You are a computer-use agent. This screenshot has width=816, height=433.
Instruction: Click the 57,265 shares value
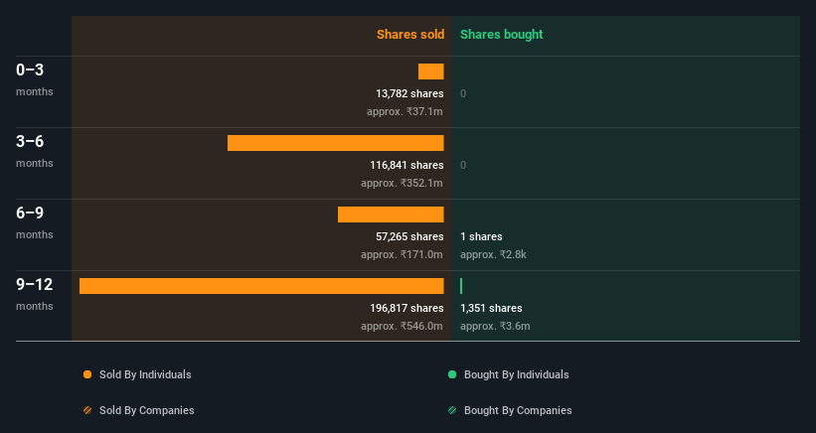tap(409, 237)
